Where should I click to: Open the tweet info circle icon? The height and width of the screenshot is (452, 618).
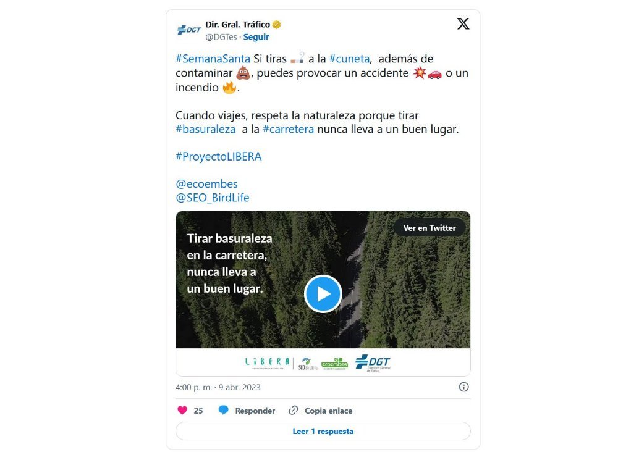point(464,387)
